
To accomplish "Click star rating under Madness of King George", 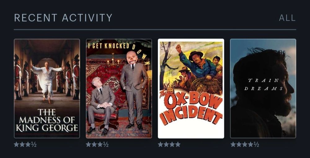I will point(25,145).
